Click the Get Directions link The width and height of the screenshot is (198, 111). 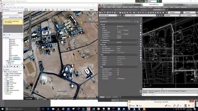coord(13,17)
